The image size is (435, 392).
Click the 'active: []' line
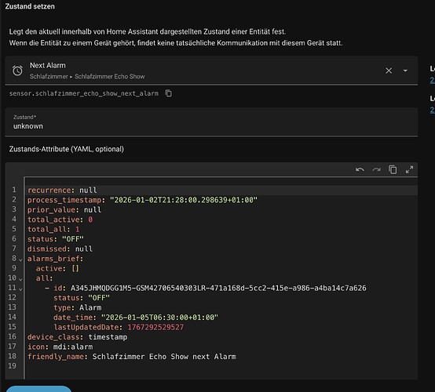(x=57, y=268)
